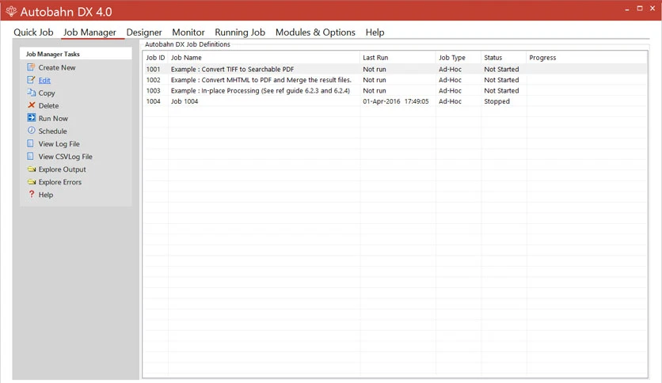
Task: Click the 'Stopped' status cell
Action: point(497,101)
